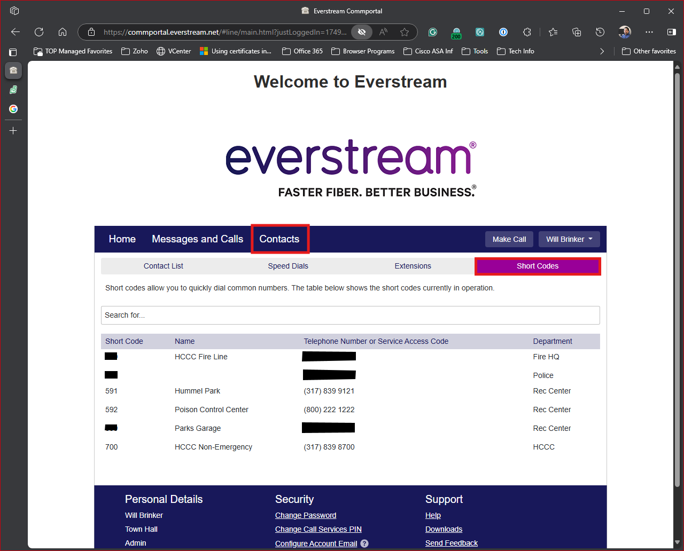Screen dimensions: 684x551
Task: View site information lock icon
Action: pyautogui.click(x=91, y=32)
